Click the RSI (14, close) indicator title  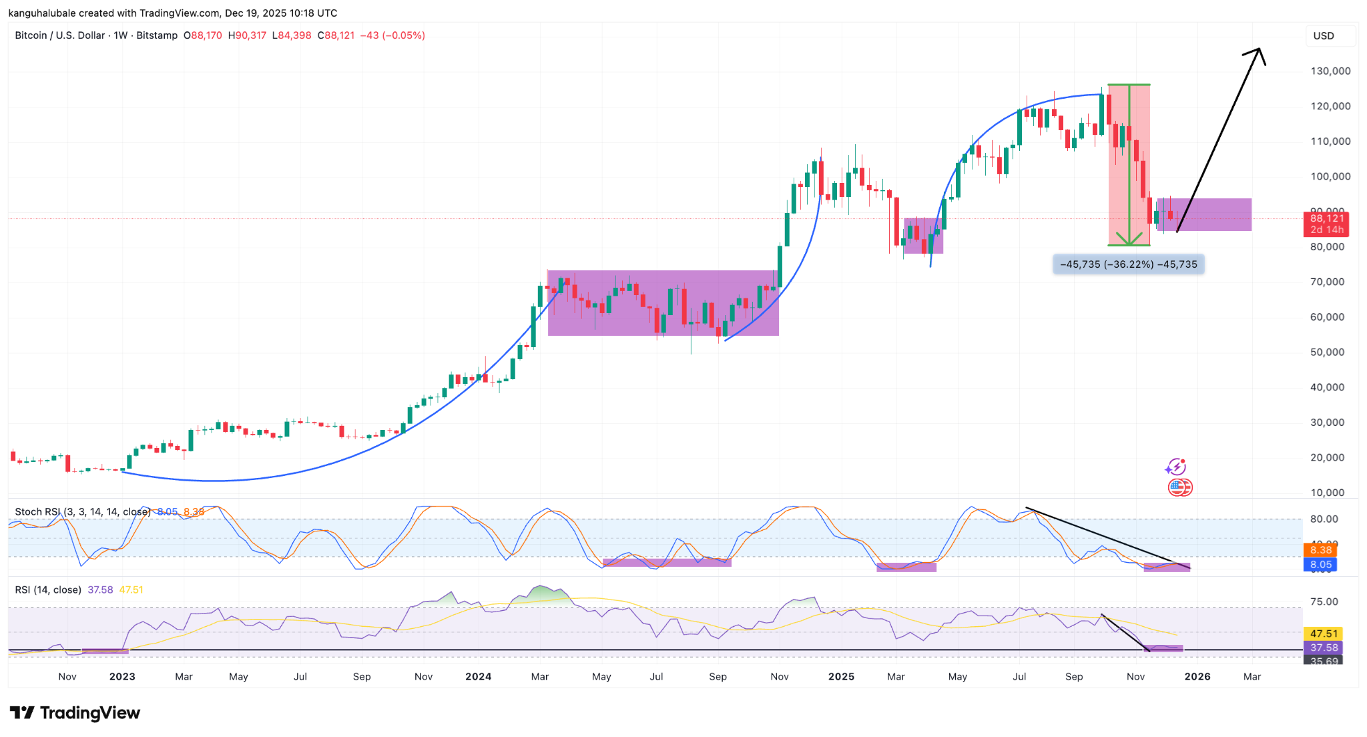pyautogui.click(x=48, y=590)
